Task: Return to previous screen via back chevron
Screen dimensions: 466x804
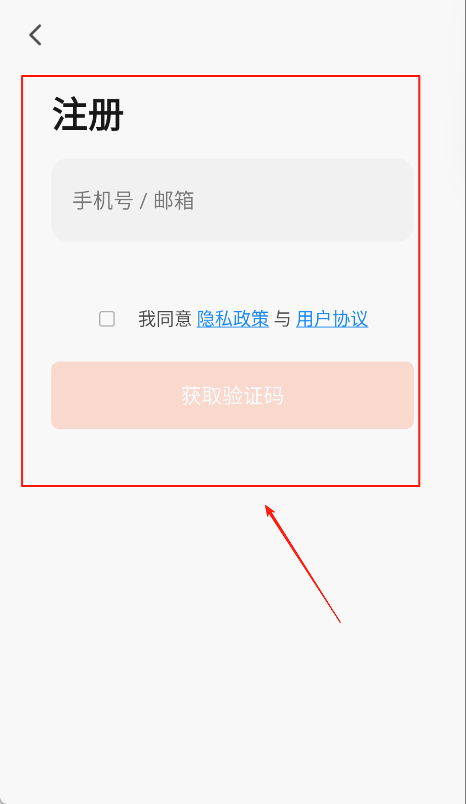Action: 35,35
